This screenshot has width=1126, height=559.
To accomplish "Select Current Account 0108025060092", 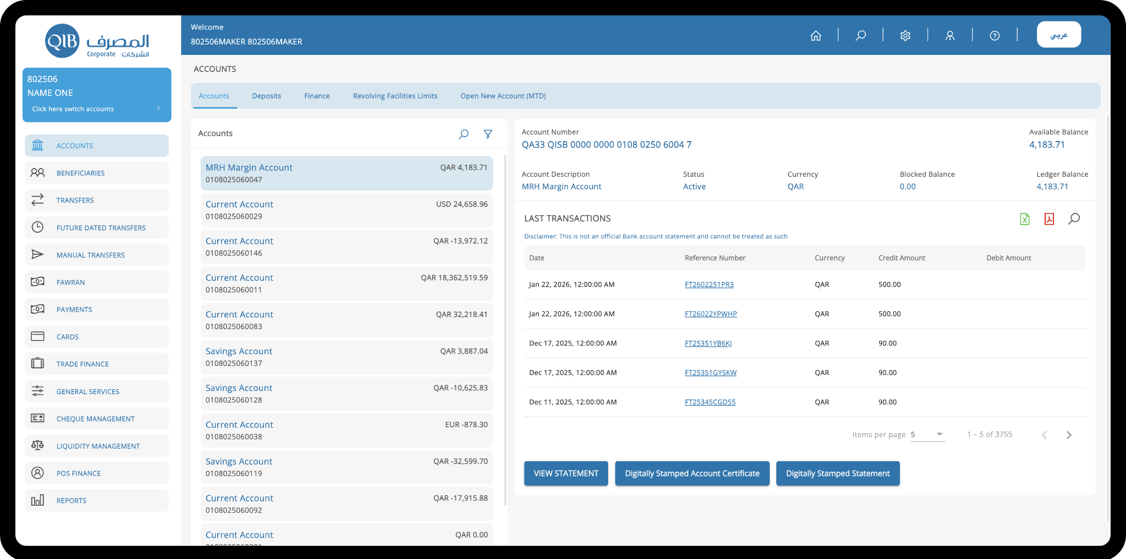I will point(347,505).
